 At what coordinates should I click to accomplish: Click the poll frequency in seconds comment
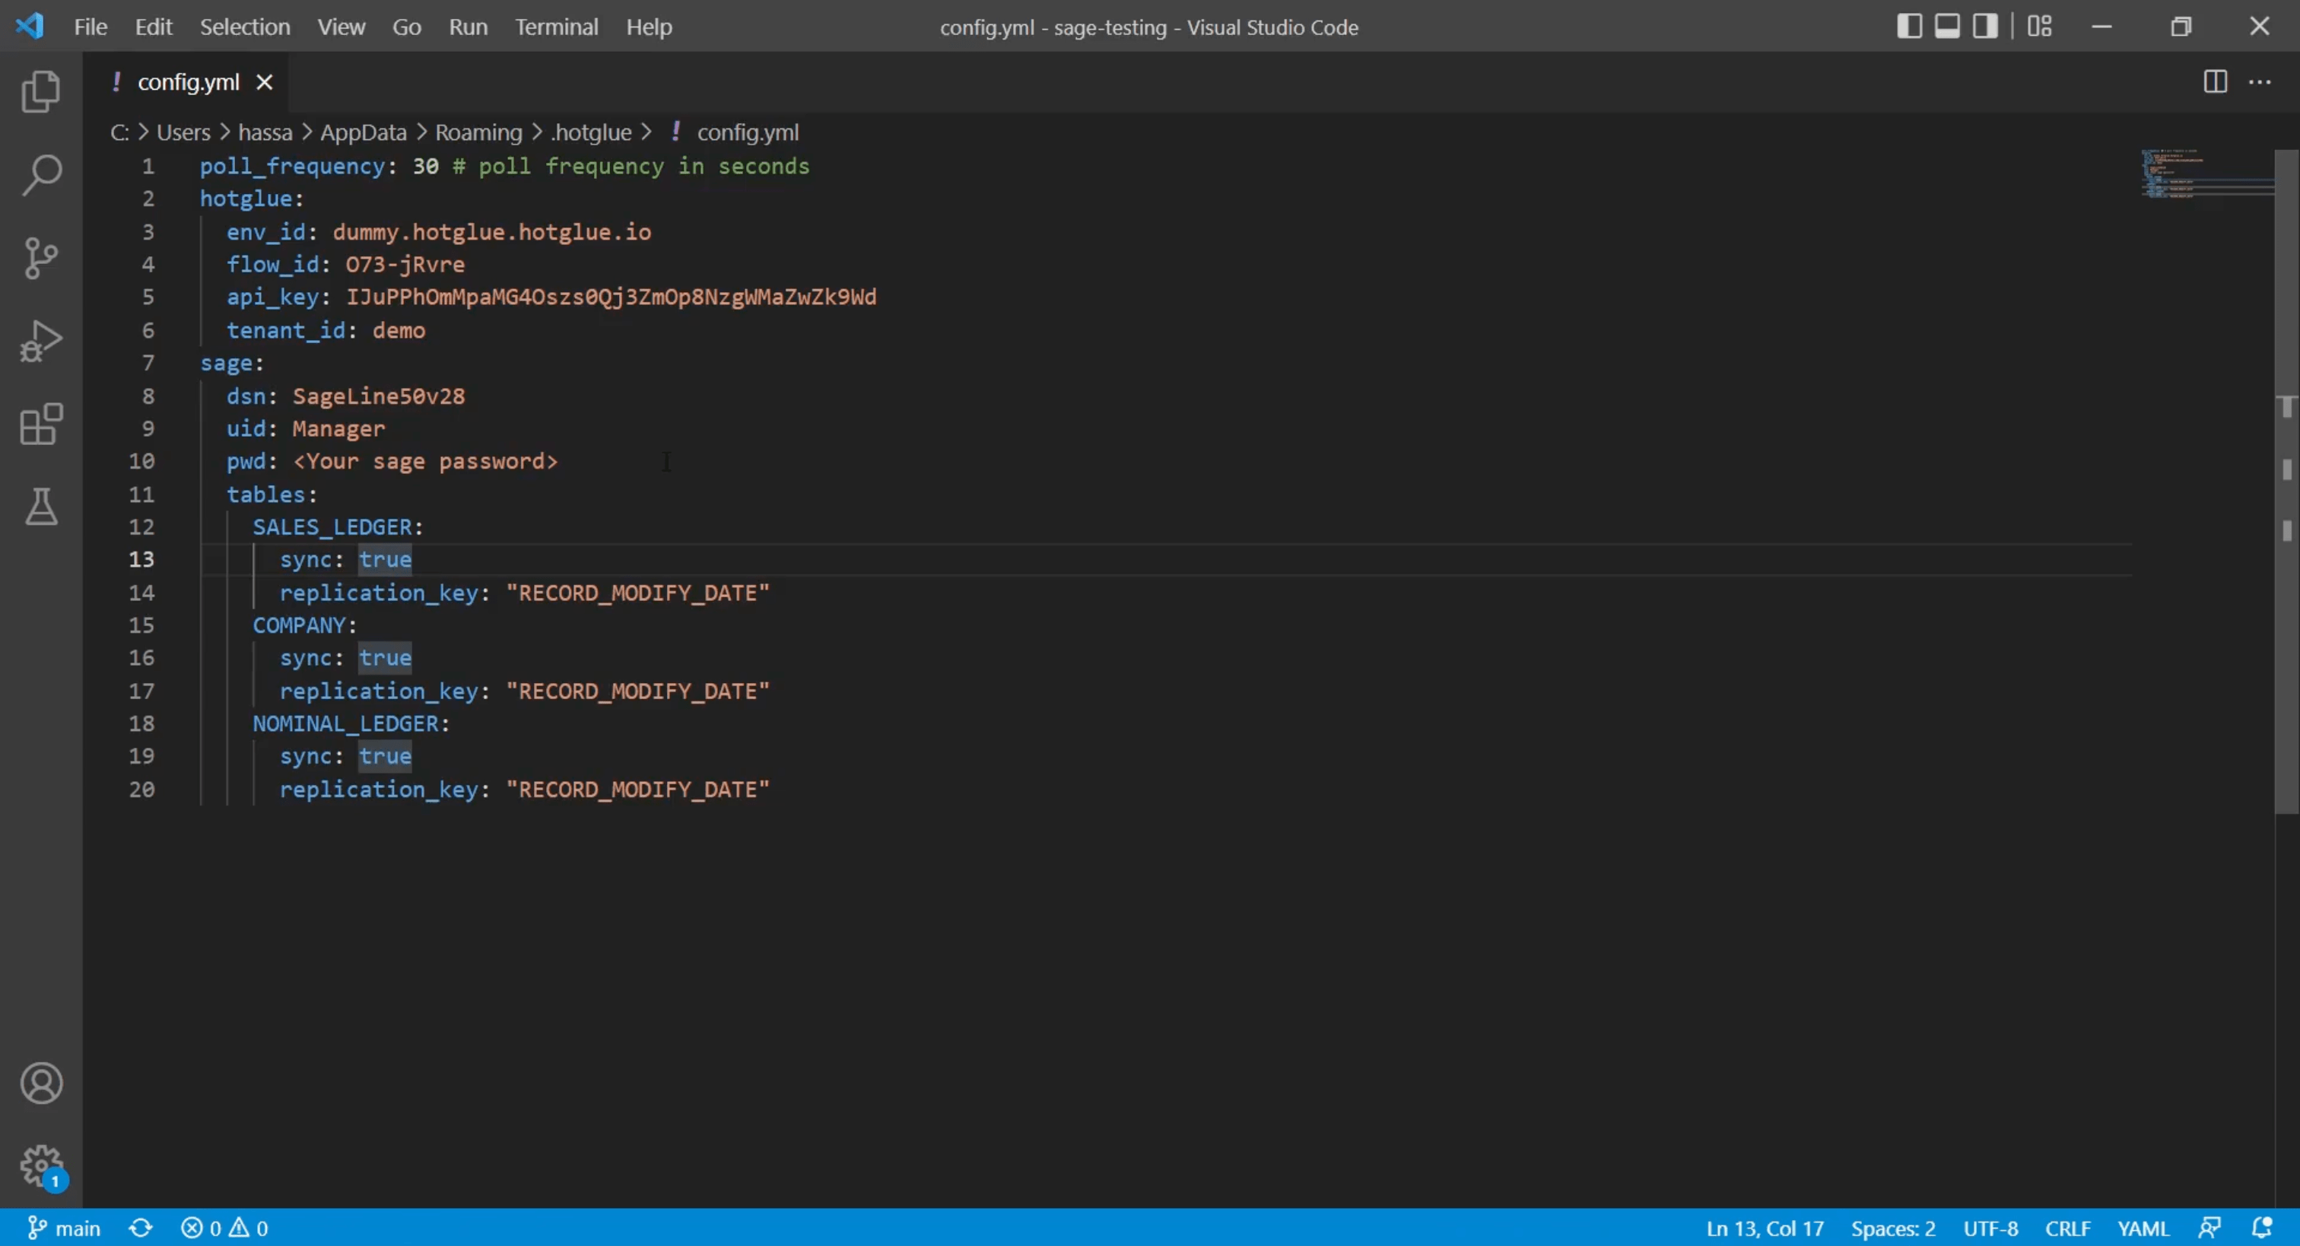(631, 166)
